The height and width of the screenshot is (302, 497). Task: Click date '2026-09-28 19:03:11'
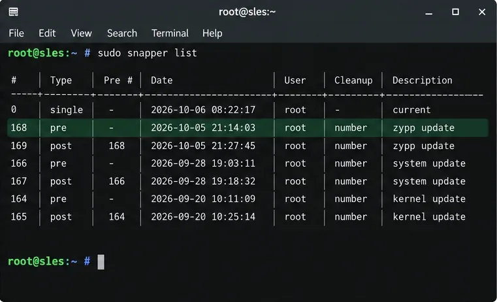pyautogui.click(x=203, y=163)
